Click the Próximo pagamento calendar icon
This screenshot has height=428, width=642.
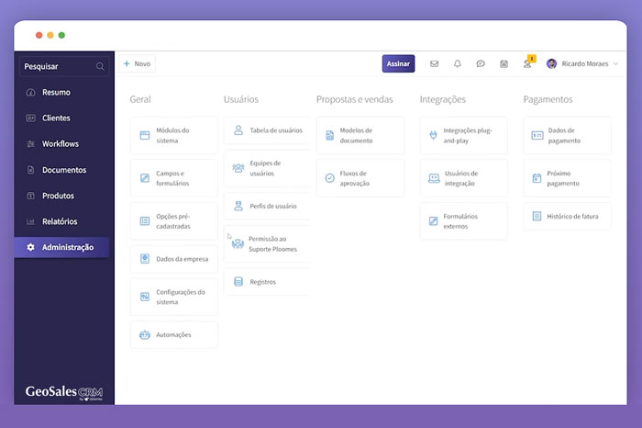point(537,178)
